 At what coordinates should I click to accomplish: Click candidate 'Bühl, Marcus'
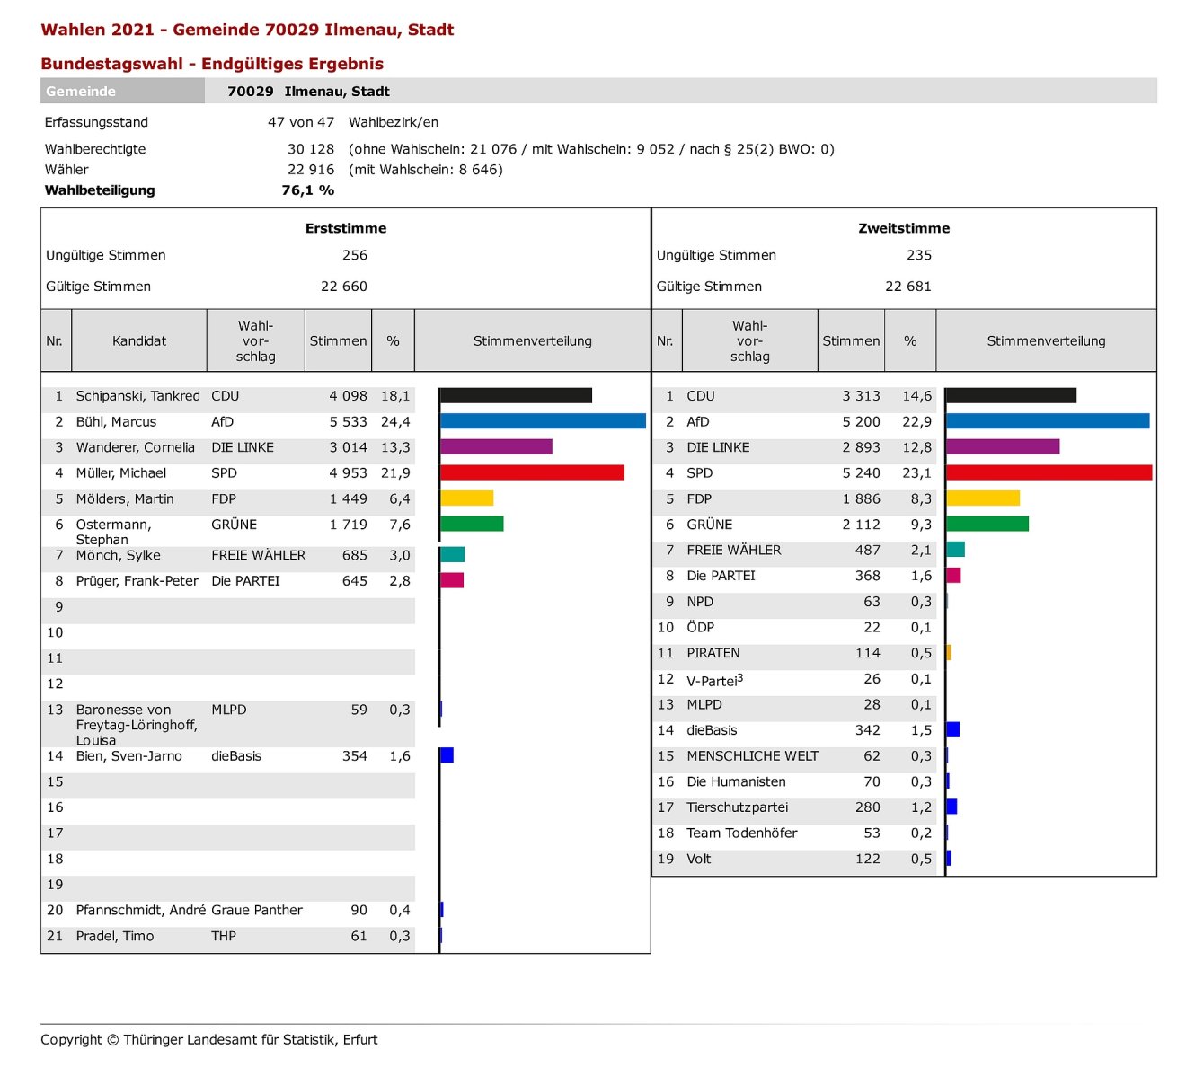tap(116, 422)
